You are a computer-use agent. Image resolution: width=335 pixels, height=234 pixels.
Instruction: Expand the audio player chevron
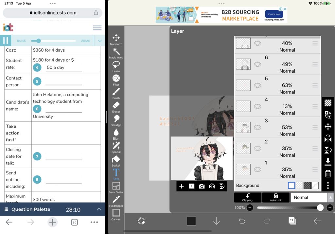pos(99,41)
